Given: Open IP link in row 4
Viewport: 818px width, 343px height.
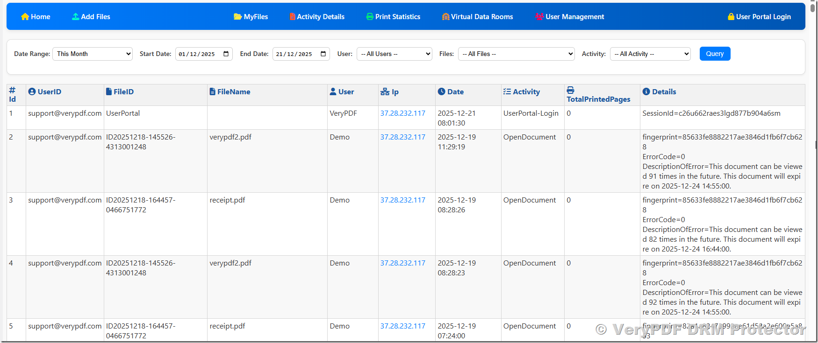Looking at the screenshot, I should [x=403, y=263].
